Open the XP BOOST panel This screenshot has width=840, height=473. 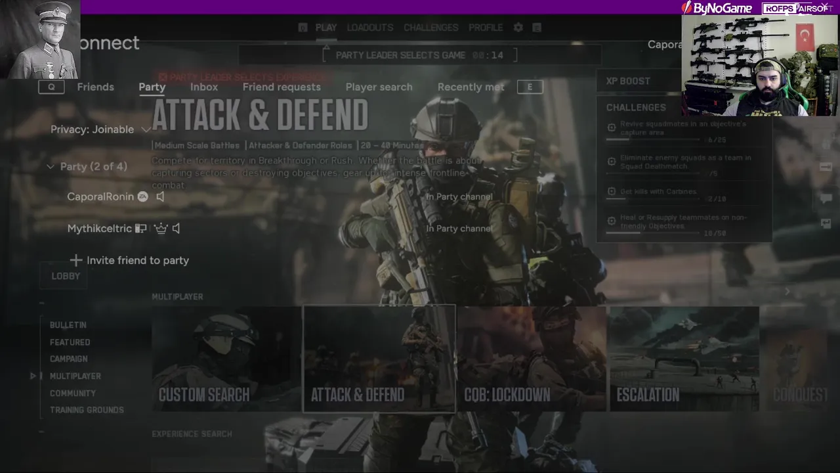[x=639, y=81]
